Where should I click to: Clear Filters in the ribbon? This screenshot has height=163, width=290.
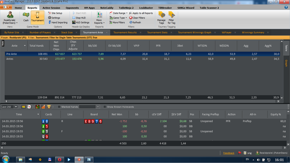137,18
